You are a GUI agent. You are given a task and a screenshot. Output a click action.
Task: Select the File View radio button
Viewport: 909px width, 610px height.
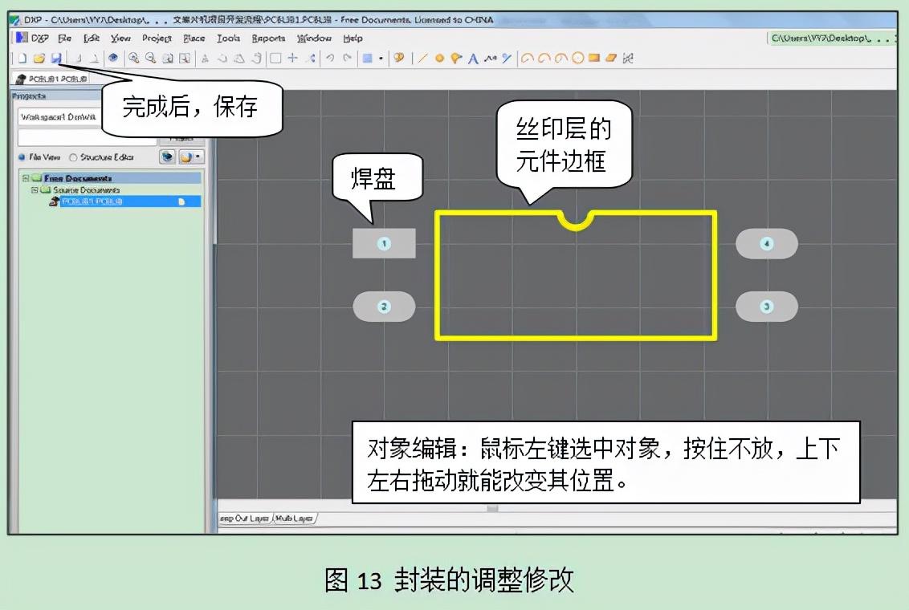(x=22, y=157)
